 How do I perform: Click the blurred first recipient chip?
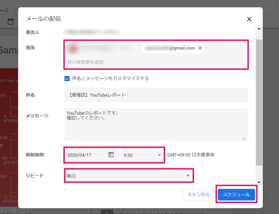(x=102, y=48)
